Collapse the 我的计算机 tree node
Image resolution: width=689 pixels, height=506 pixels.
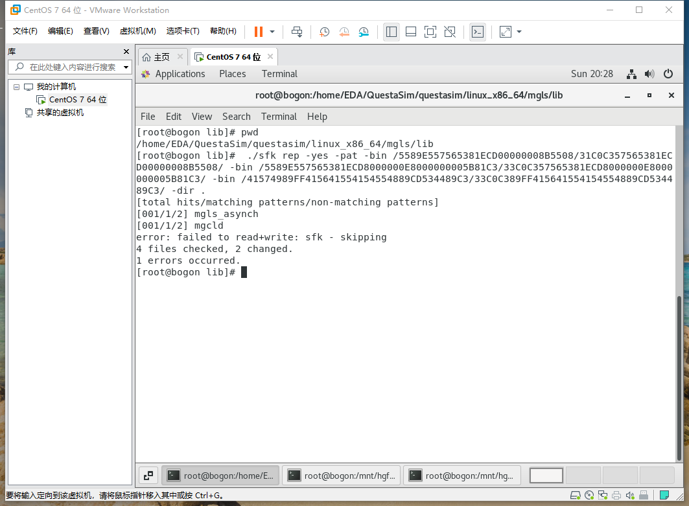16,87
